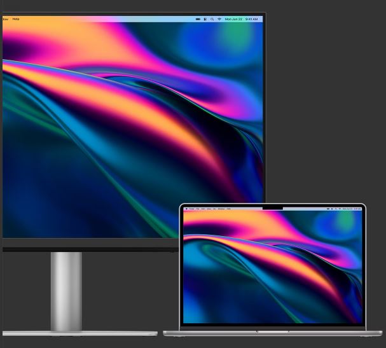Click the user account icon on external display
The image size is (386, 348).
(205, 19)
